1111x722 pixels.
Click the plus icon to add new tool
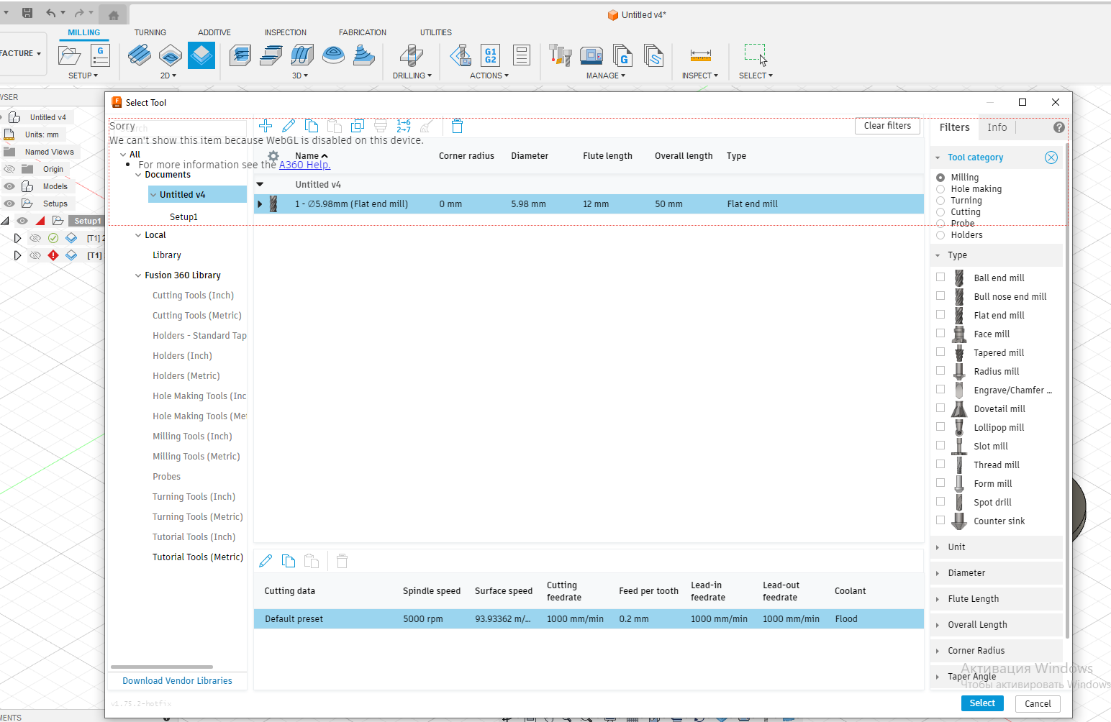coord(266,126)
